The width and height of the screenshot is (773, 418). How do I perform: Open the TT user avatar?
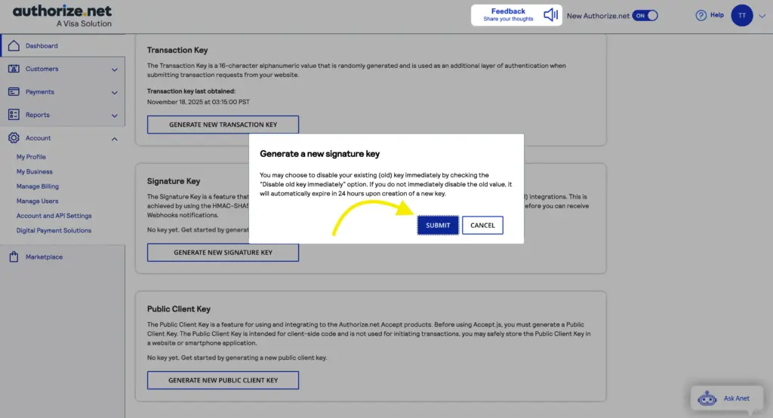click(x=741, y=15)
